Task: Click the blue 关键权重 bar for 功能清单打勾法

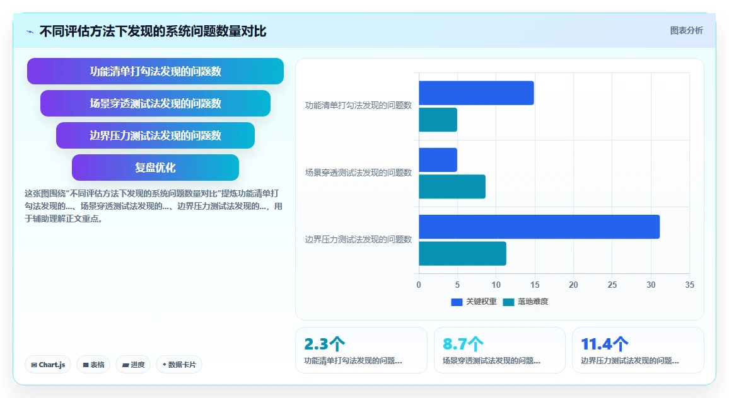Action: 476,93
